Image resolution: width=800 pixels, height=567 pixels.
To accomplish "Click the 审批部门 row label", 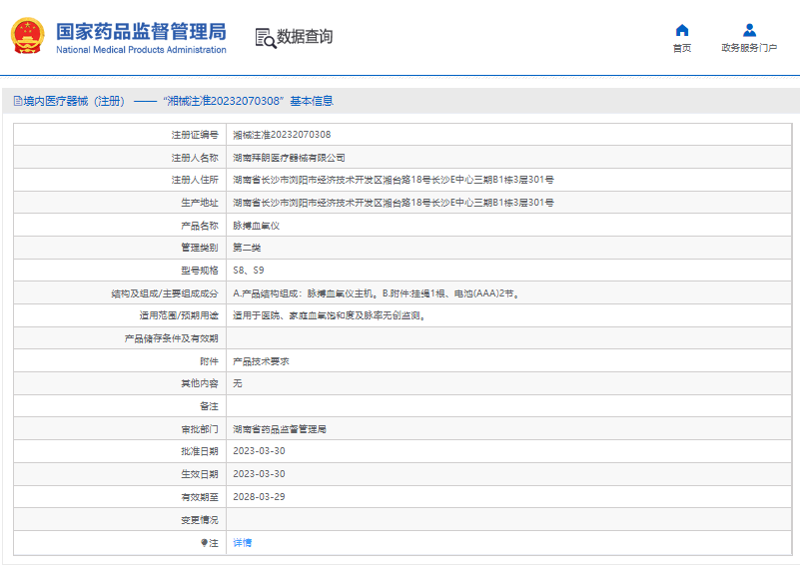I will point(200,429).
